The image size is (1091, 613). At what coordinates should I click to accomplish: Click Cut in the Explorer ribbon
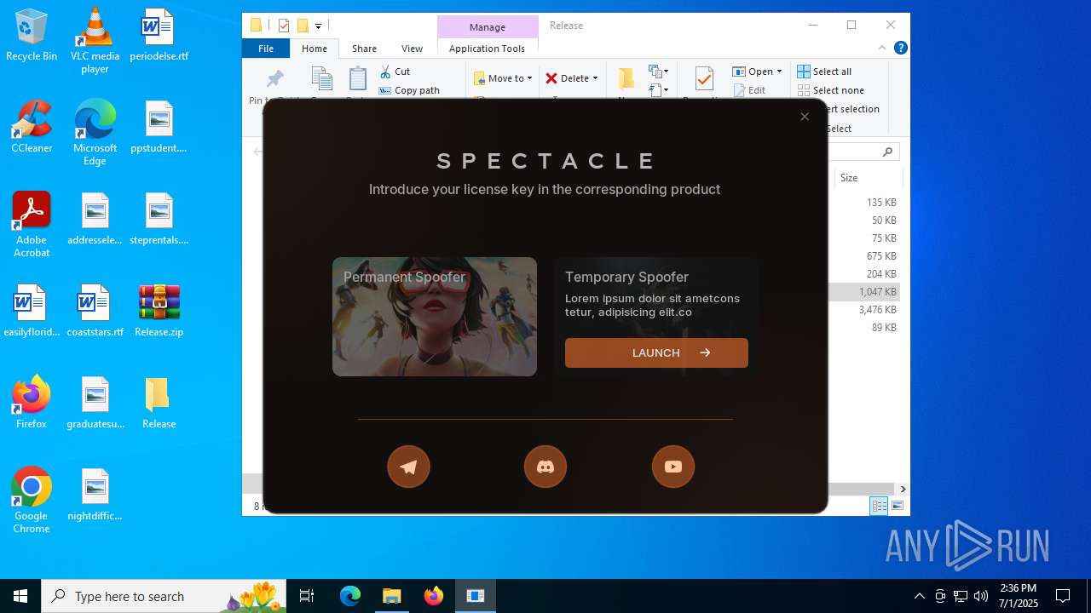click(395, 72)
